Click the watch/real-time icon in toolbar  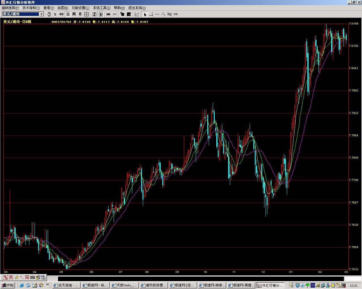49,14
